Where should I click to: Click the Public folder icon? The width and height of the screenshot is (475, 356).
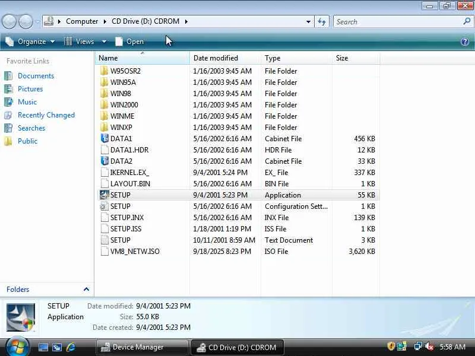point(8,141)
